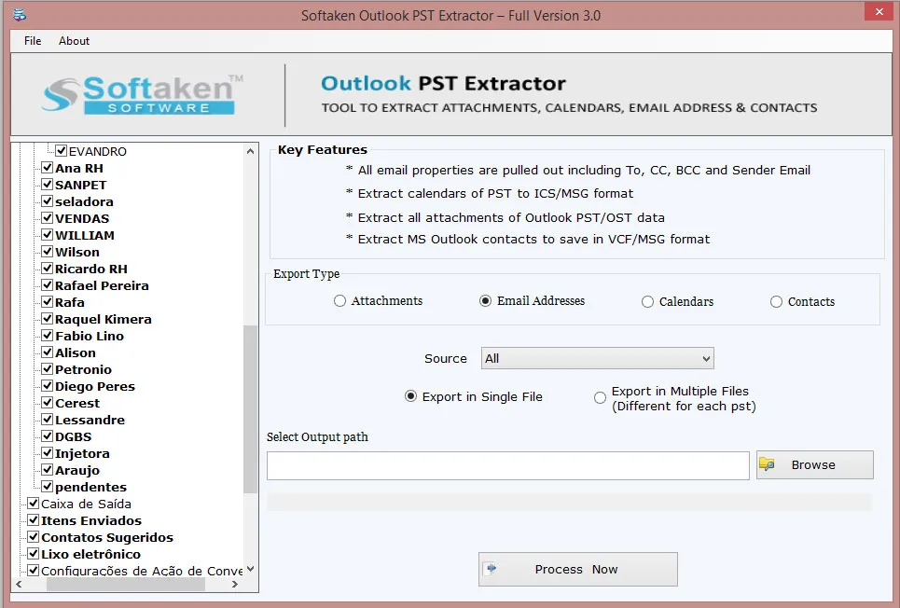
Task: Open the File menu
Action: click(33, 41)
